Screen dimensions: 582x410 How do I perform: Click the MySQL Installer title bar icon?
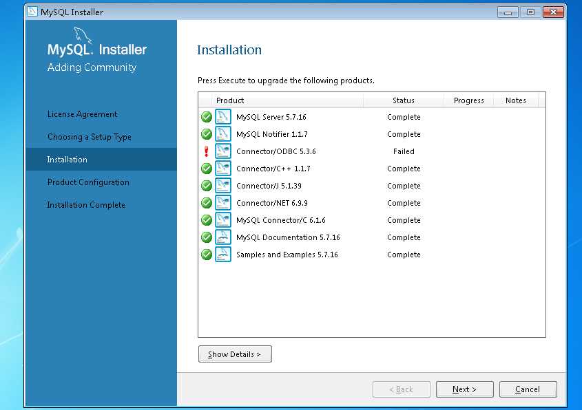click(32, 12)
